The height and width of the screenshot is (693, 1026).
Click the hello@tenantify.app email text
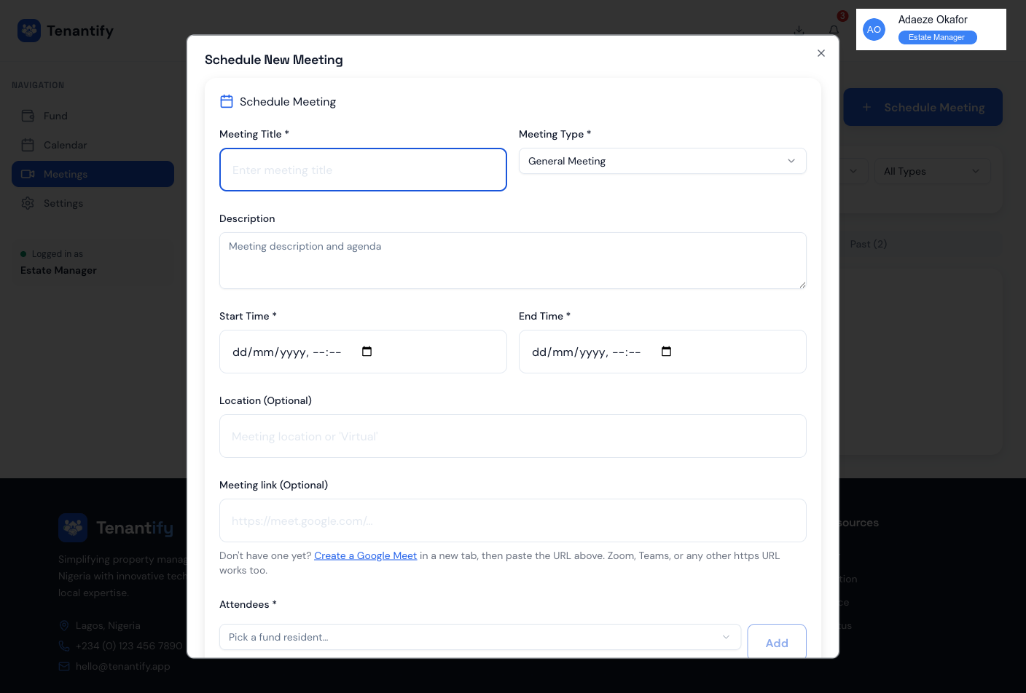point(122,666)
